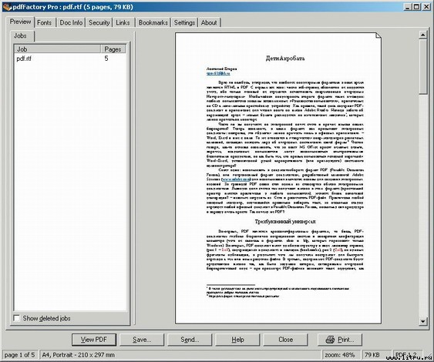The image size is (434, 362).
Task: Open the Bookmarks tab
Action: (x=153, y=22)
